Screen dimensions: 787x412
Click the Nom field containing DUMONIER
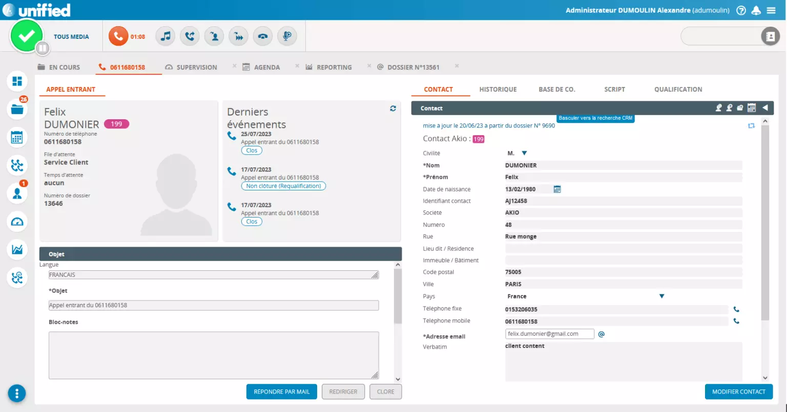coord(624,165)
